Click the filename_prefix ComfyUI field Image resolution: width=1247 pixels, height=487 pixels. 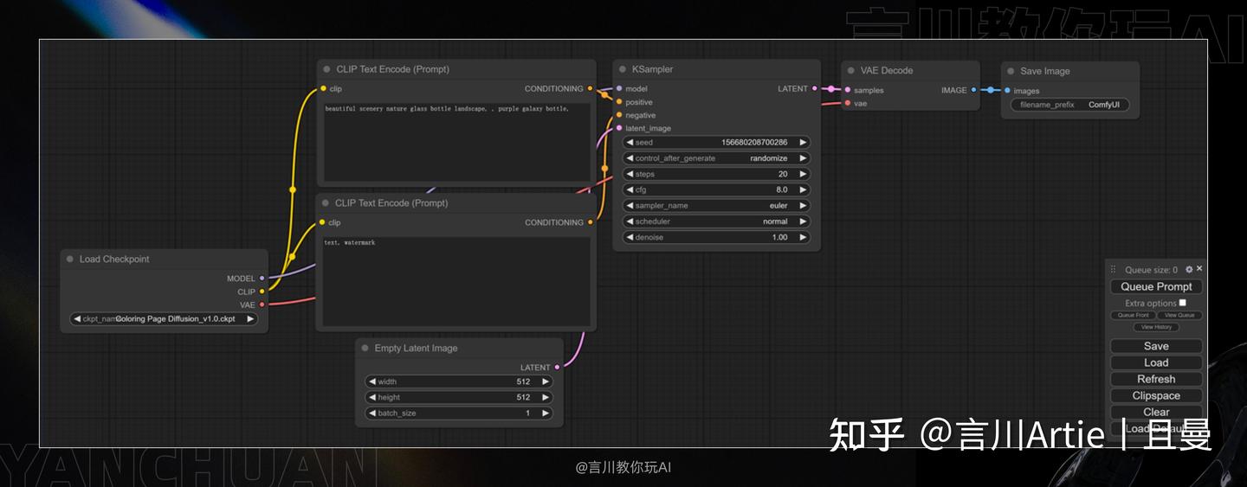pos(1070,105)
